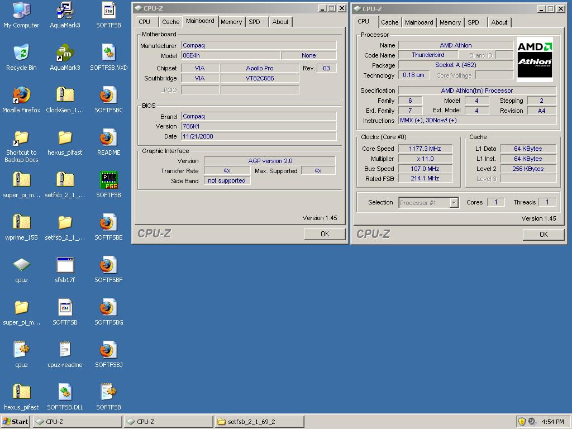Open Memory tab in the right CPU-Z window
572x429 pixels.
[450, 22]
